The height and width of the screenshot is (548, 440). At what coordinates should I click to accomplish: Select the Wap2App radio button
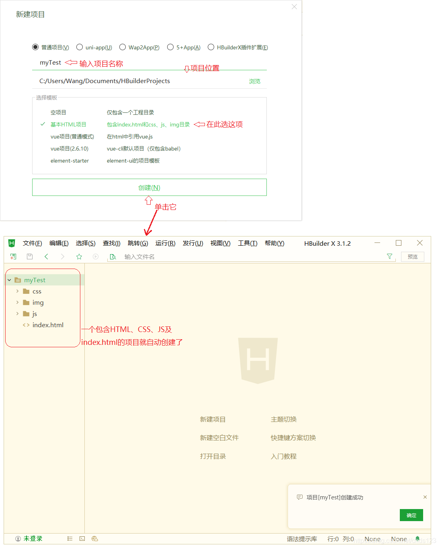pyautogui.click(x=123, y=47)
